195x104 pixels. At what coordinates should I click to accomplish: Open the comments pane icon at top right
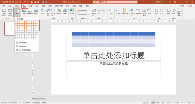[175, 6]
